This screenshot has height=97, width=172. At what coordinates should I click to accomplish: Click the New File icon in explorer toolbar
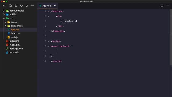[x=10, y=6]
